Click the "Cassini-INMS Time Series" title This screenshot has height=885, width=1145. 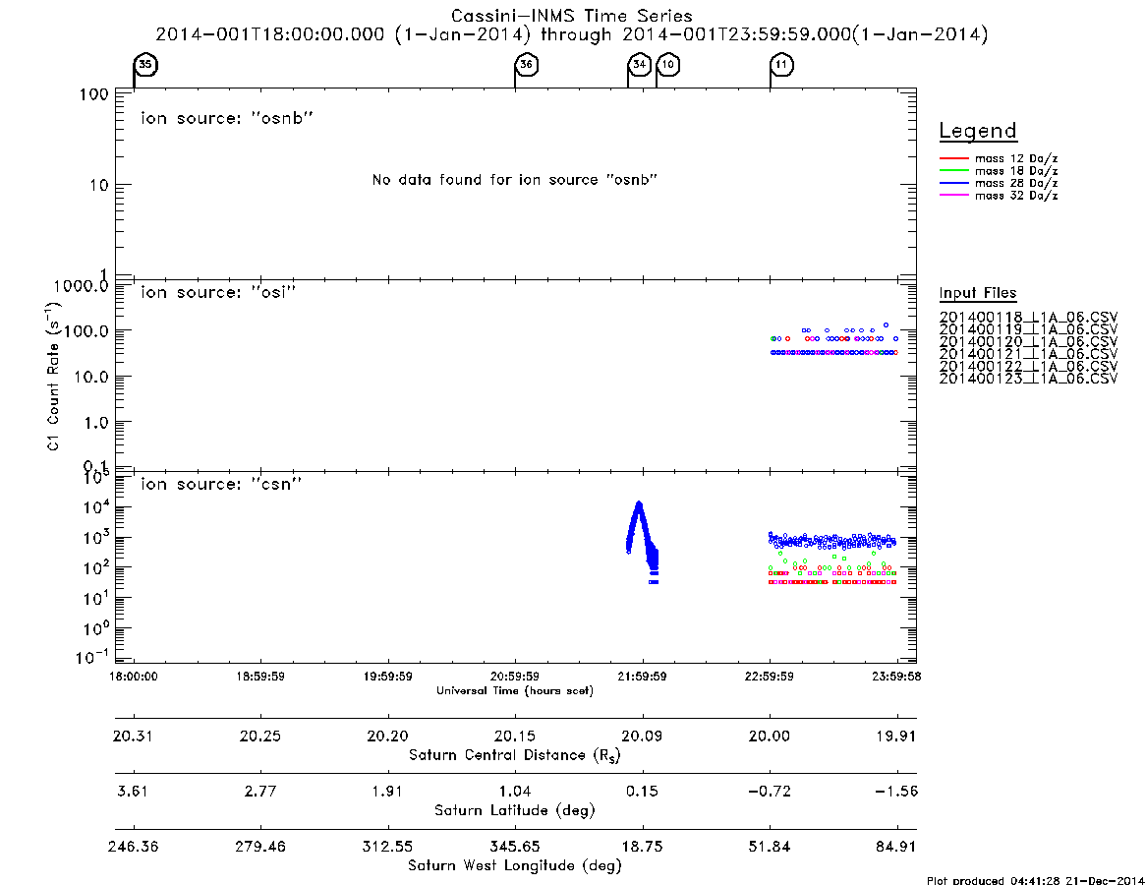[572, 16]
